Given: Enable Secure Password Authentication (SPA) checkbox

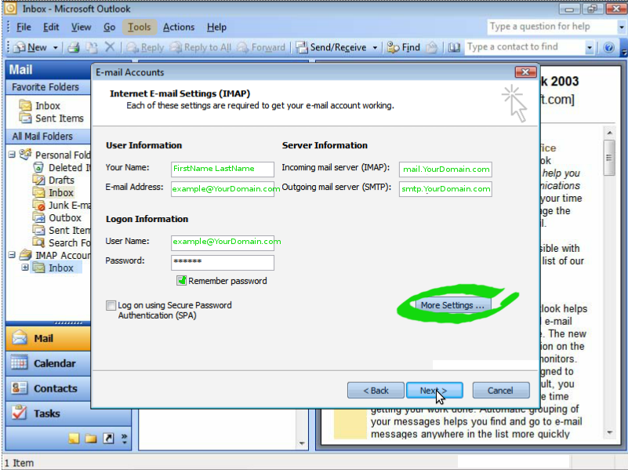Looking at the screenshot, I should click(111, 305).
